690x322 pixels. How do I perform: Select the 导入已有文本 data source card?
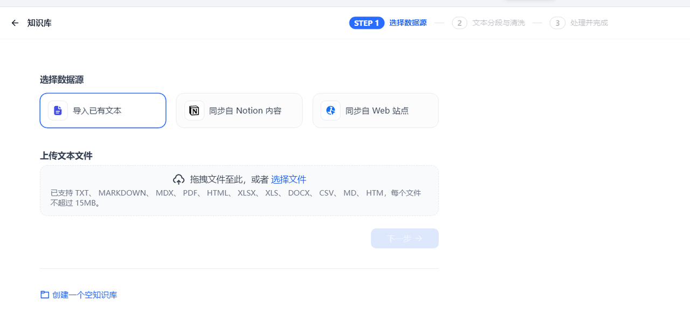103,110
